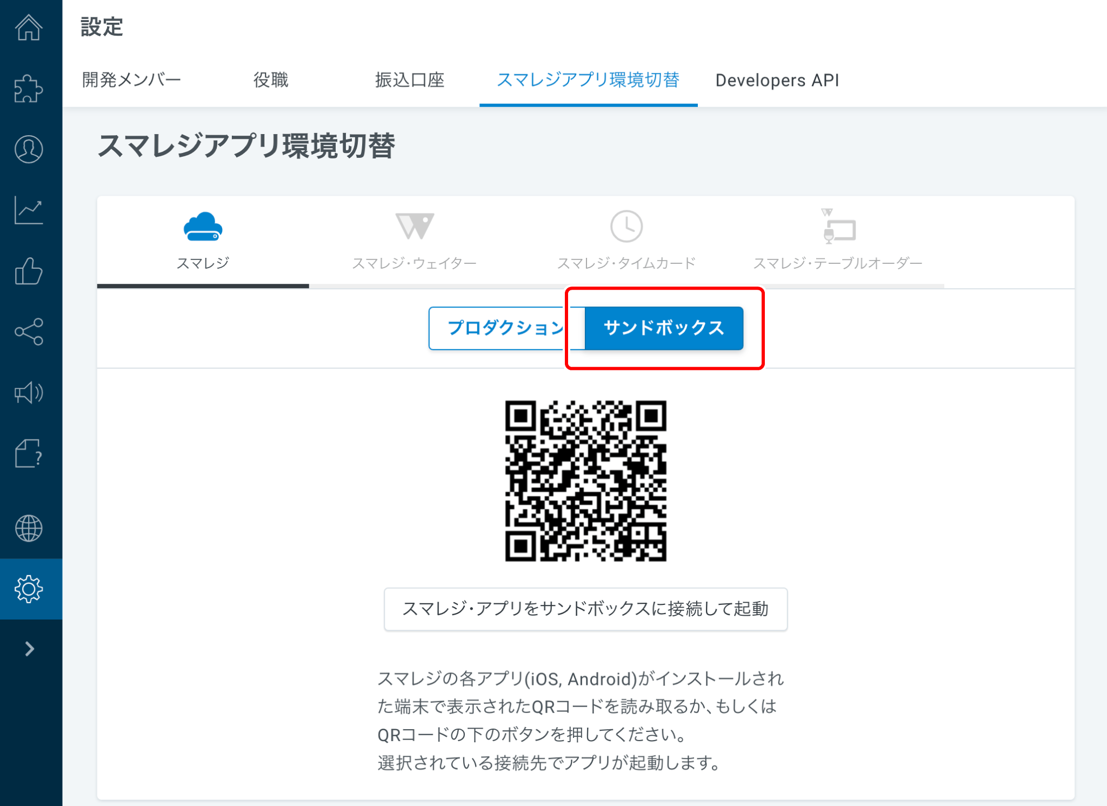Select the スマレジ・ウェイター app tab
This screenshot has width=1107, height=806.
[x=415, y=241]
